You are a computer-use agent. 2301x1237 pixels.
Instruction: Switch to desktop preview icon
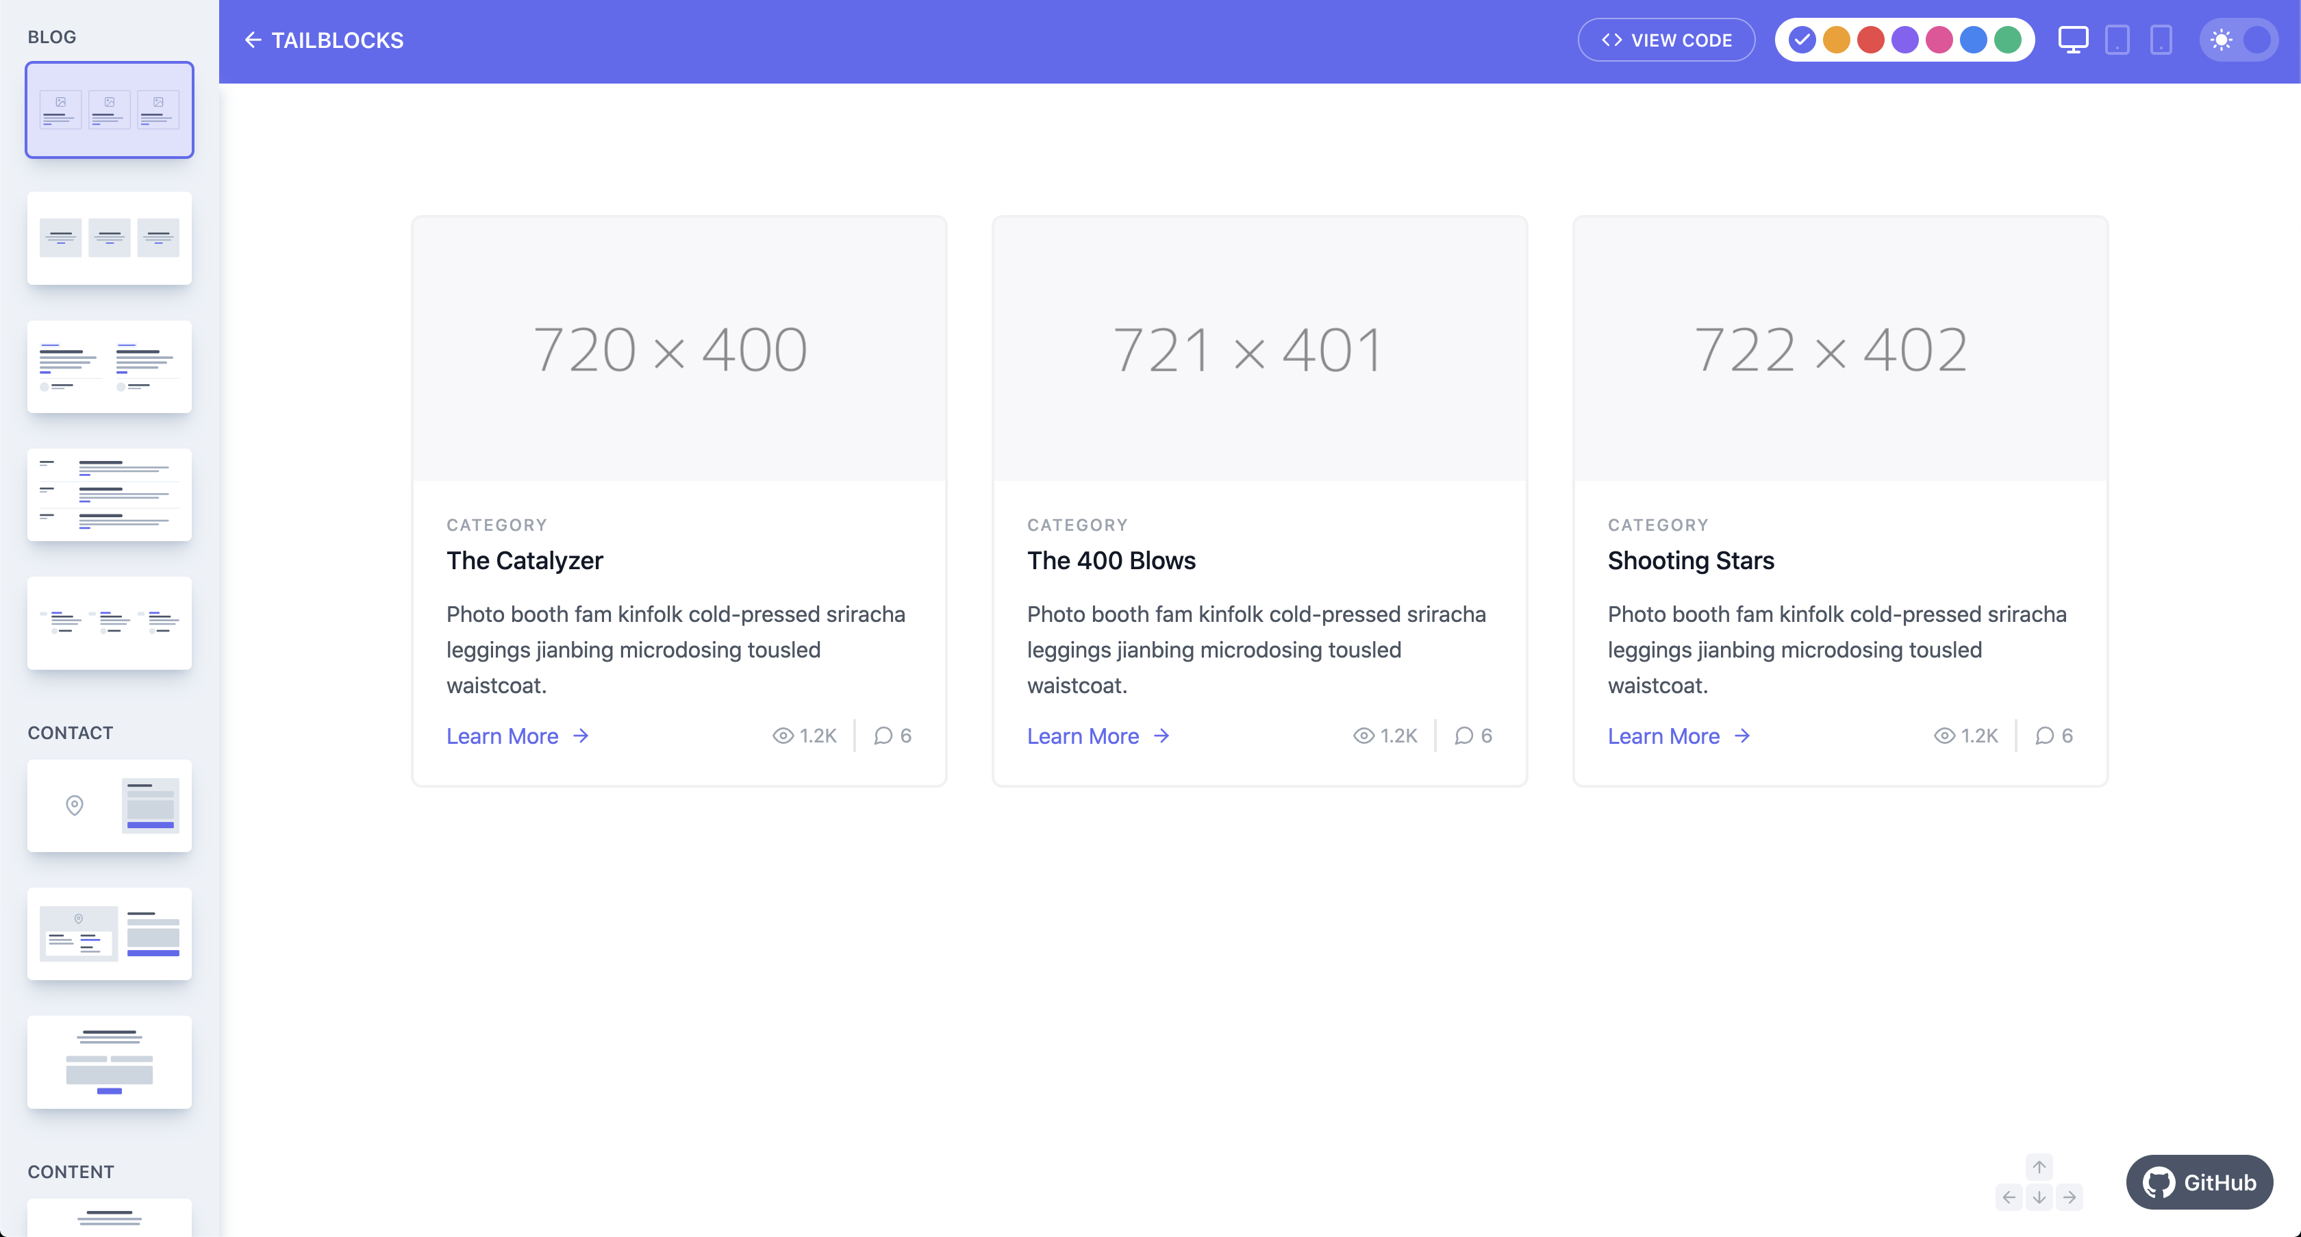[2072, 40]
